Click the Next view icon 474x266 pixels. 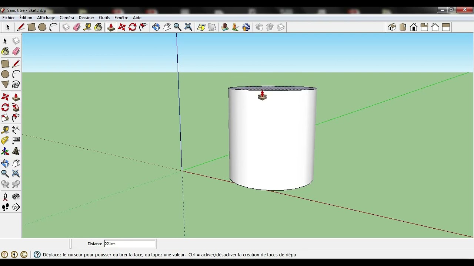click(16, 184)
